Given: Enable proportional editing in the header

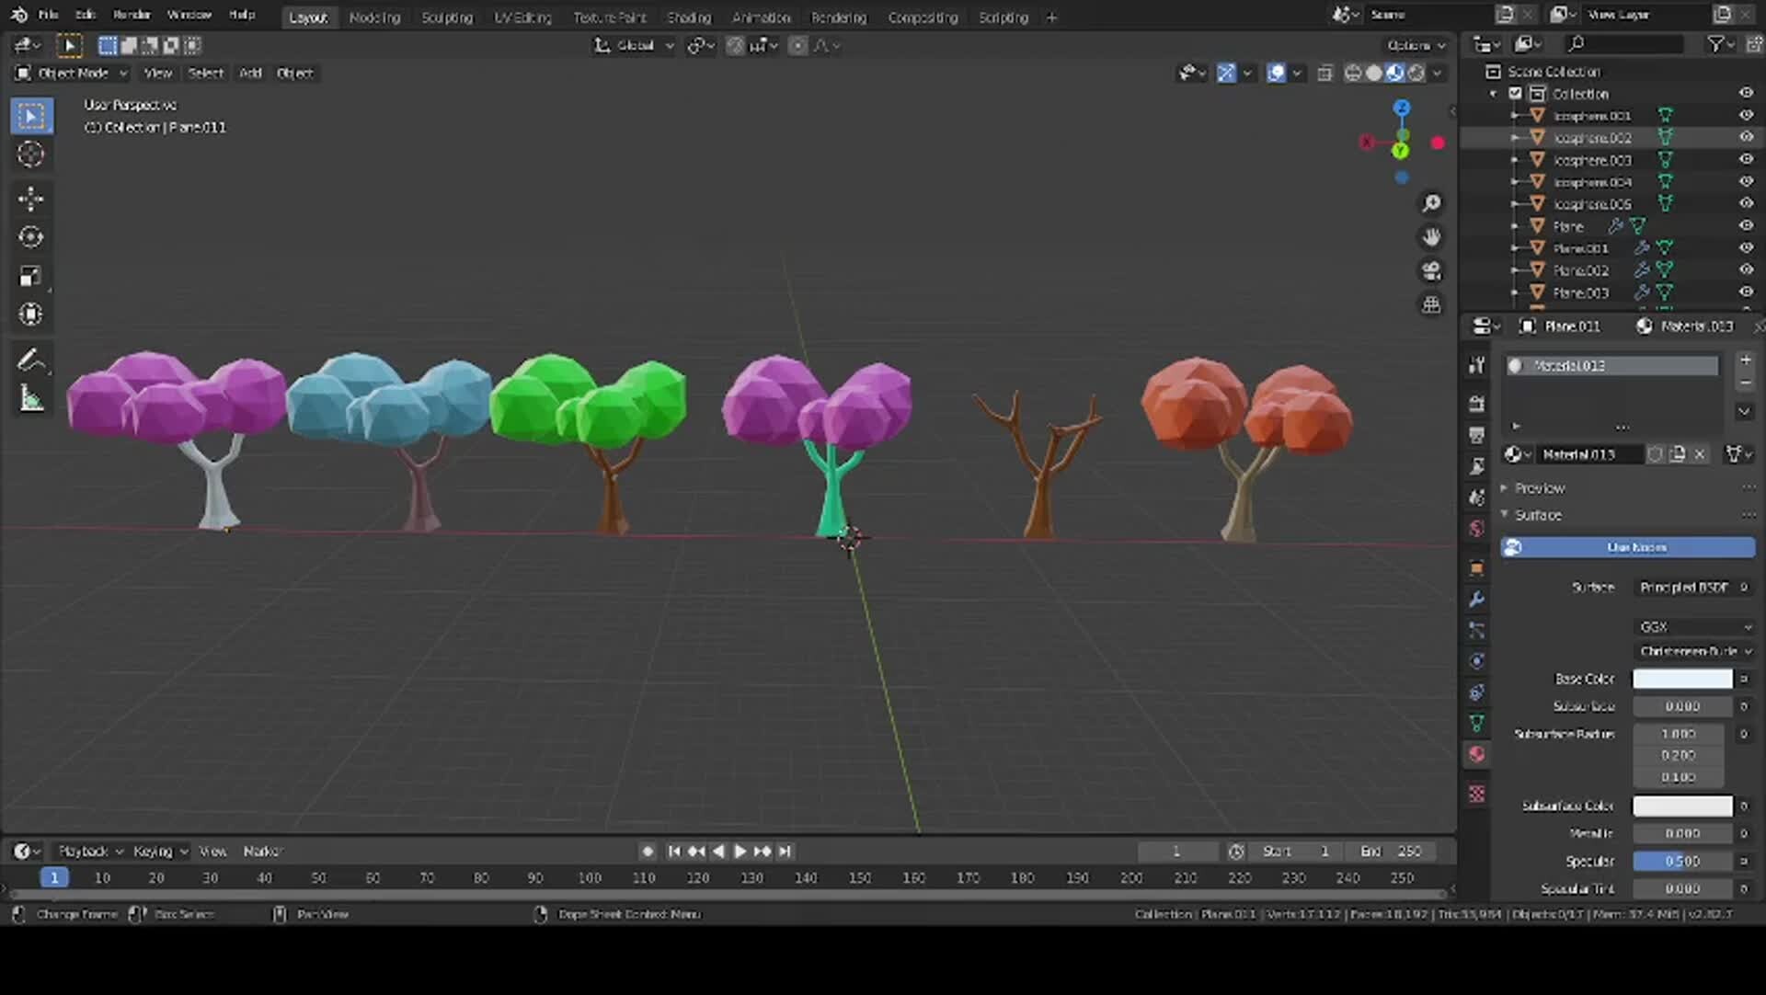Looking at the screenshot, I should coord(798,45).
